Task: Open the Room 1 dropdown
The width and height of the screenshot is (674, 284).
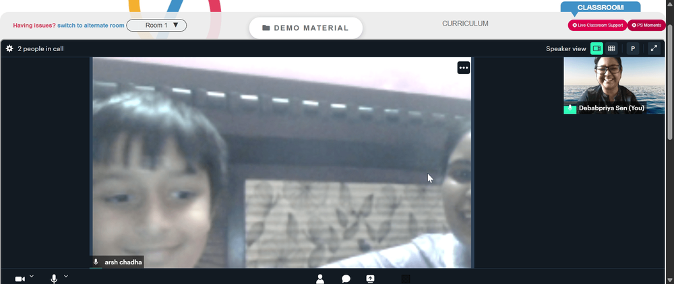Action: point(156,26)
